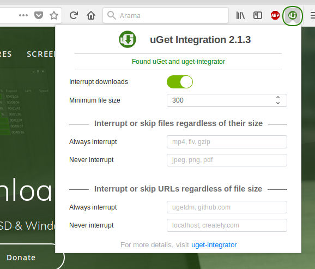Bookmark this page with the star icon
The image size is (315, 269).
(x=54, y=15)
